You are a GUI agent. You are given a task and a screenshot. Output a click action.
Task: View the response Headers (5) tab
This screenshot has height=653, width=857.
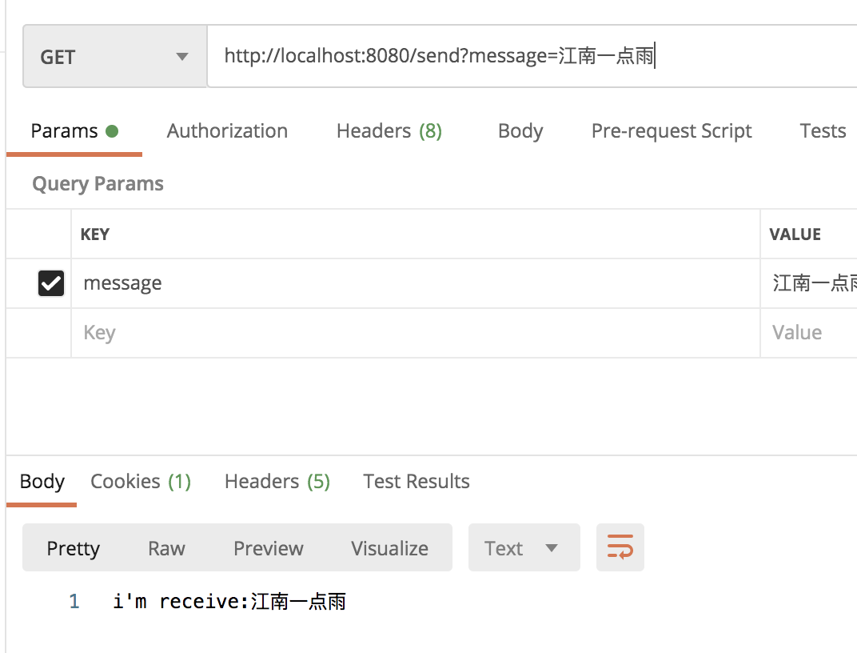click(x=277, y=482)
